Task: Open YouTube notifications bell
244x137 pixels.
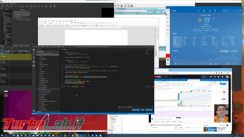Action: [x=222, y=77]
